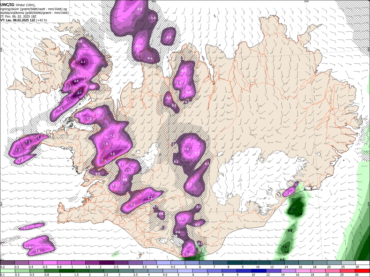This screenshot has height=277, width=370.
Task: Select the '0.1' label in the rain legend
Action: (x=2, y=275)
